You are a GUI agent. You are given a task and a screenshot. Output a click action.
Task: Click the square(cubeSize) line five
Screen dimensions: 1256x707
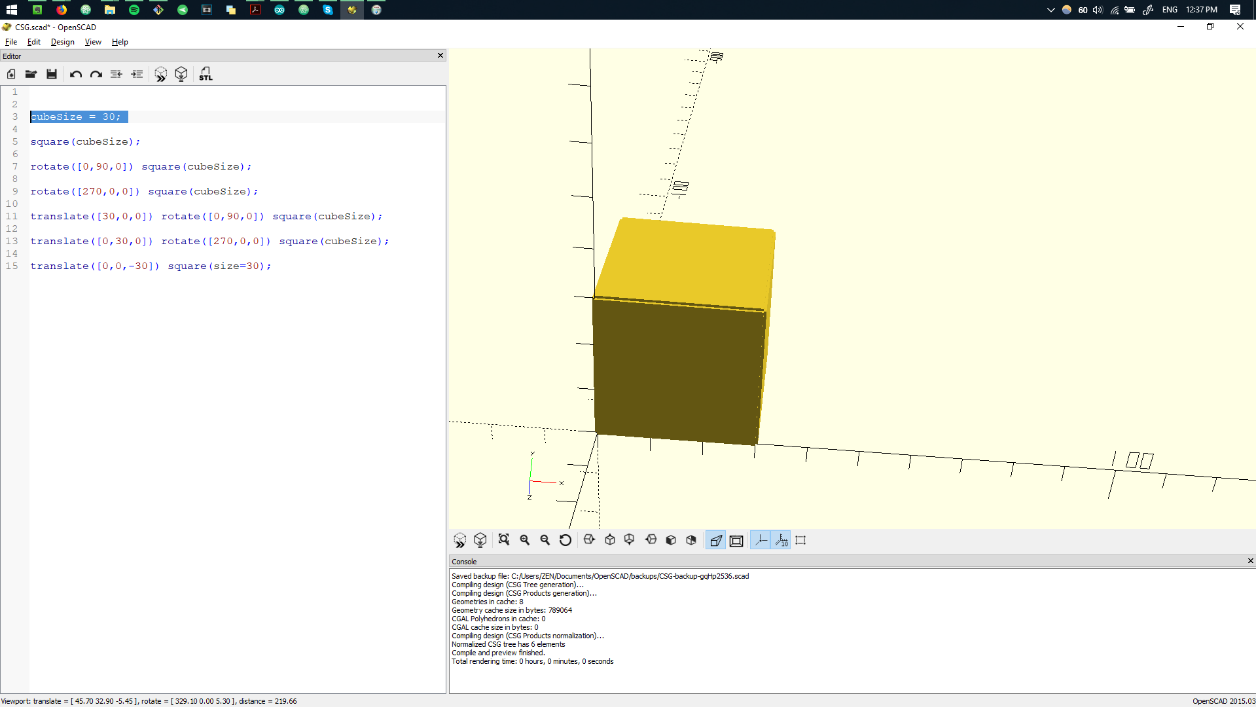click(85, 141)
